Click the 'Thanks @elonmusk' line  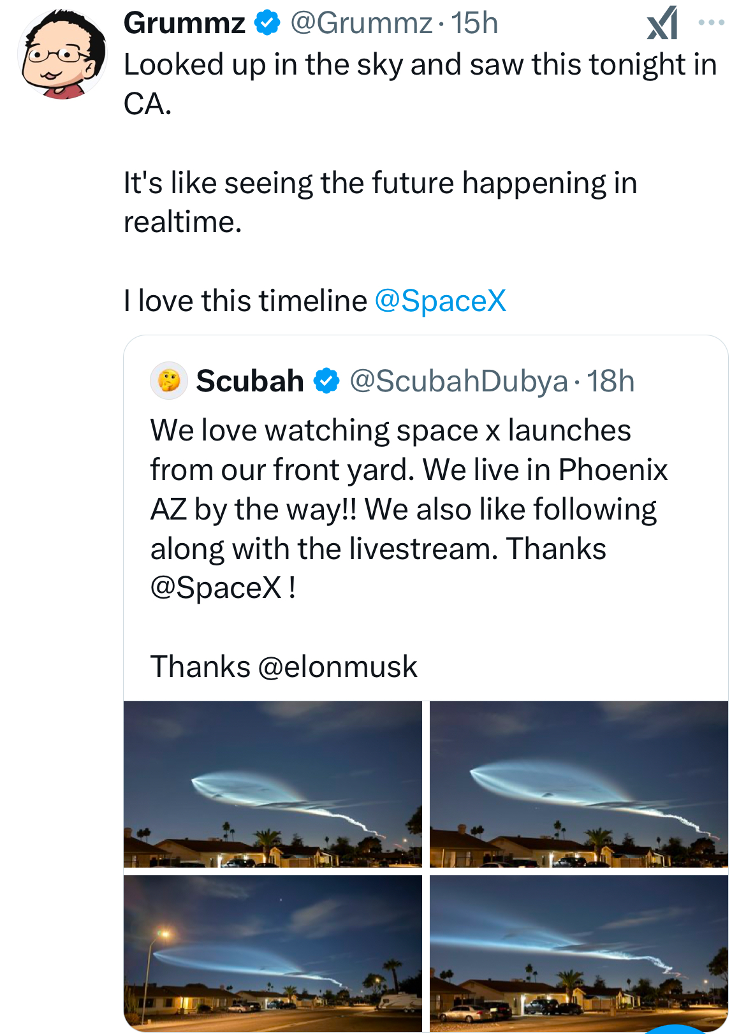[x=284, y=667]
